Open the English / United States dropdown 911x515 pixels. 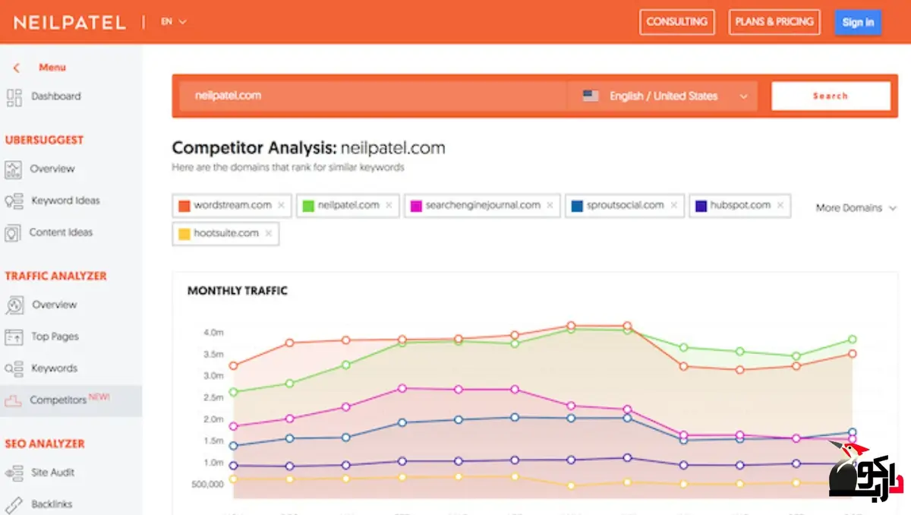[x=663, y=96]
